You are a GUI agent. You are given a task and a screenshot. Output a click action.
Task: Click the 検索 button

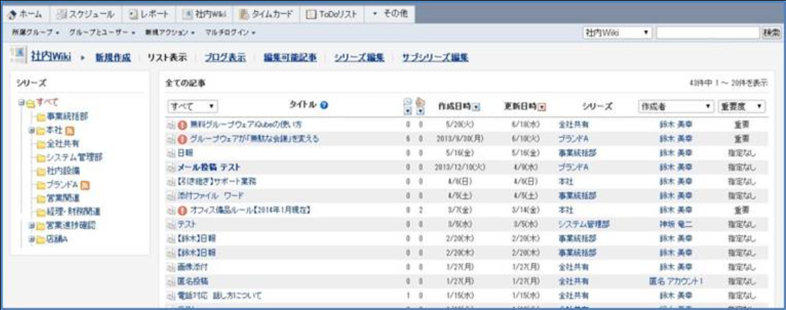[771, 33]
